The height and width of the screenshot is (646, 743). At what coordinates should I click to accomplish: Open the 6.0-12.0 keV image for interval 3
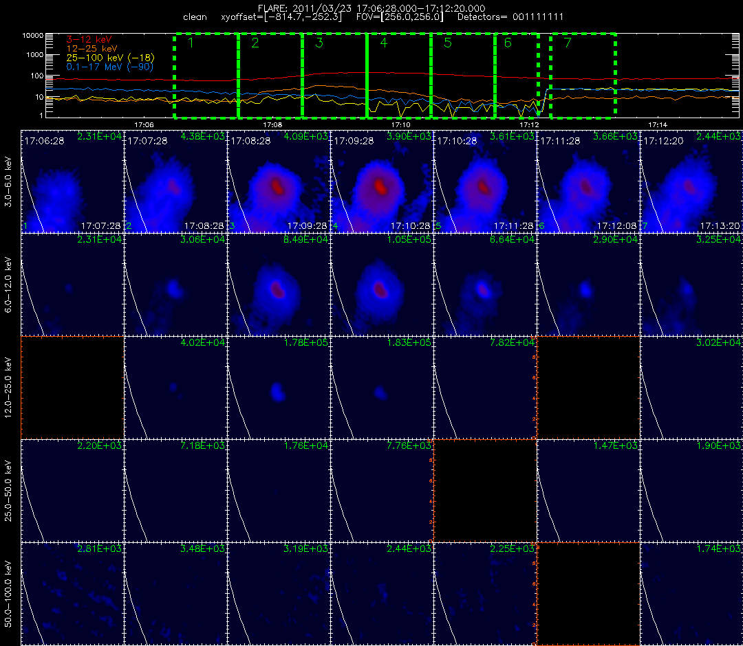279,285
